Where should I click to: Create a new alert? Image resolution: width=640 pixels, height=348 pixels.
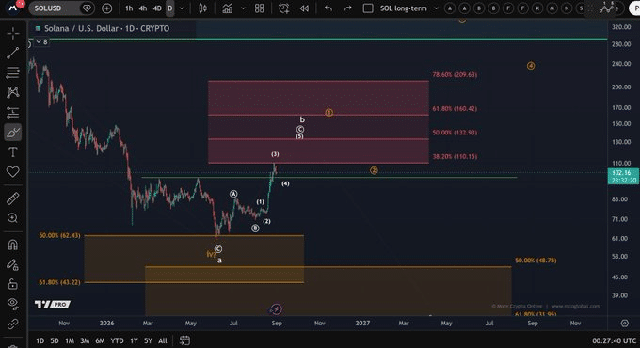point(283,8)
